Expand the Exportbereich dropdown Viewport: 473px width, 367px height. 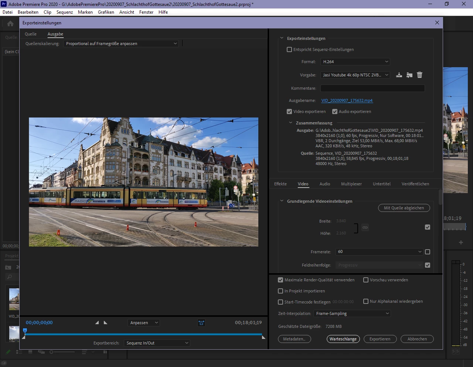157,343
